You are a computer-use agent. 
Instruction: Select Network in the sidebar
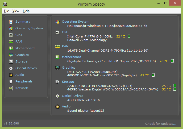22,88
